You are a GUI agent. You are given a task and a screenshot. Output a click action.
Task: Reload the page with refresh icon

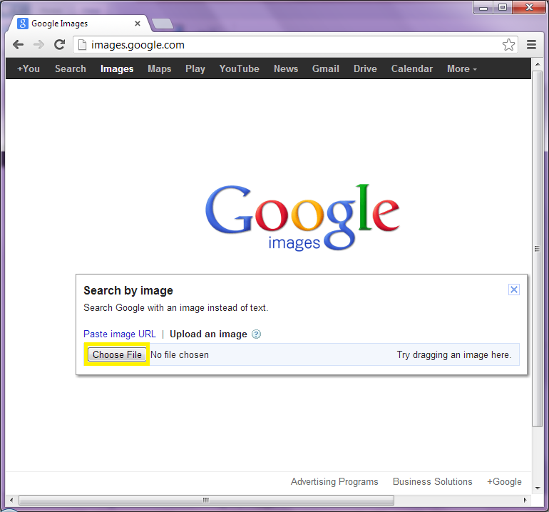click(59, 44)
